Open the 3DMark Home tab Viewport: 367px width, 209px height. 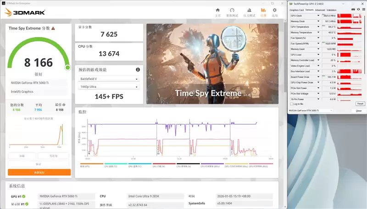tap(217, 12)
